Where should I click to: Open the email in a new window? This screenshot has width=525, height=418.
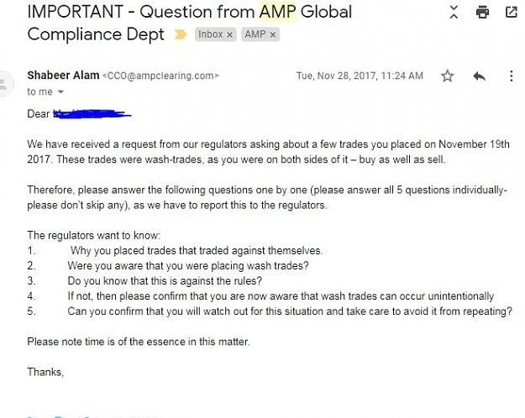pyautogui.click(x=511, y=12)
